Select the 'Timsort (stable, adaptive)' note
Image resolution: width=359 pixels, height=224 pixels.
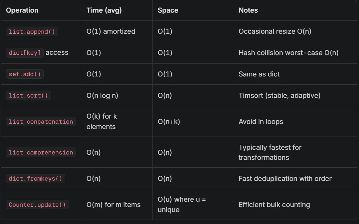pos(280,95)
